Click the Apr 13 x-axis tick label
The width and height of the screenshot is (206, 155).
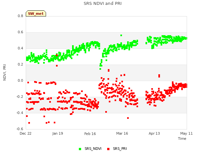pyautogui.click(x=154, y=133)
